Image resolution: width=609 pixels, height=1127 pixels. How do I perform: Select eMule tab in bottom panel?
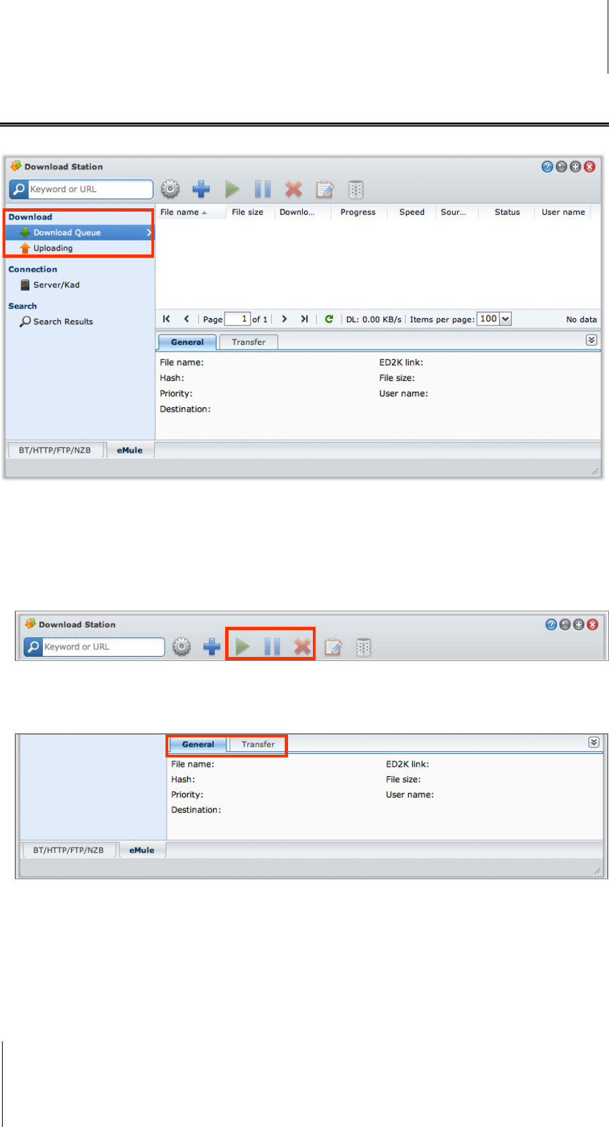point(142,850)
